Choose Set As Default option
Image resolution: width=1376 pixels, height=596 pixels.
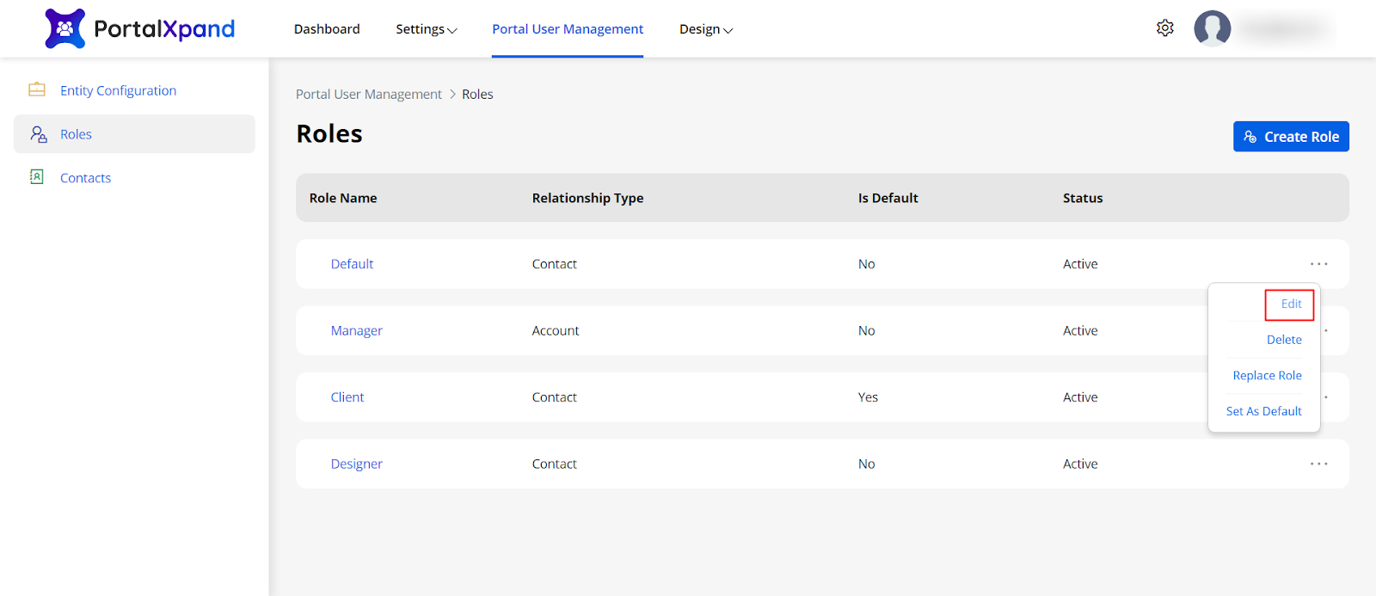click(x=1263, y=411)
